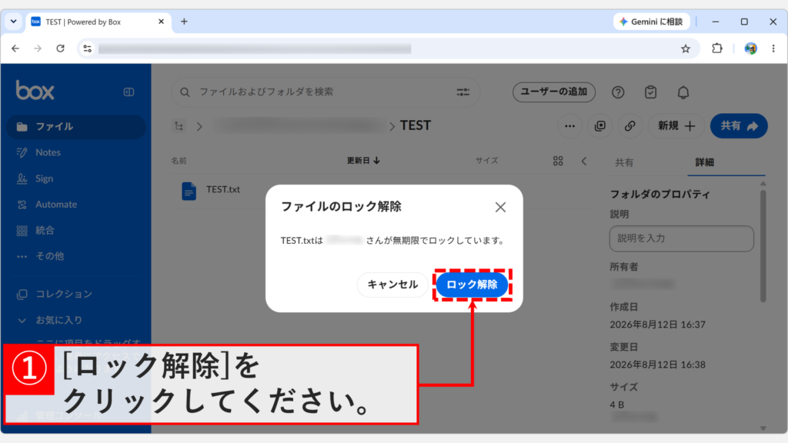Switch to grid view icon
The height and width of the screenshot is (443, 788).
click(558, 161)
